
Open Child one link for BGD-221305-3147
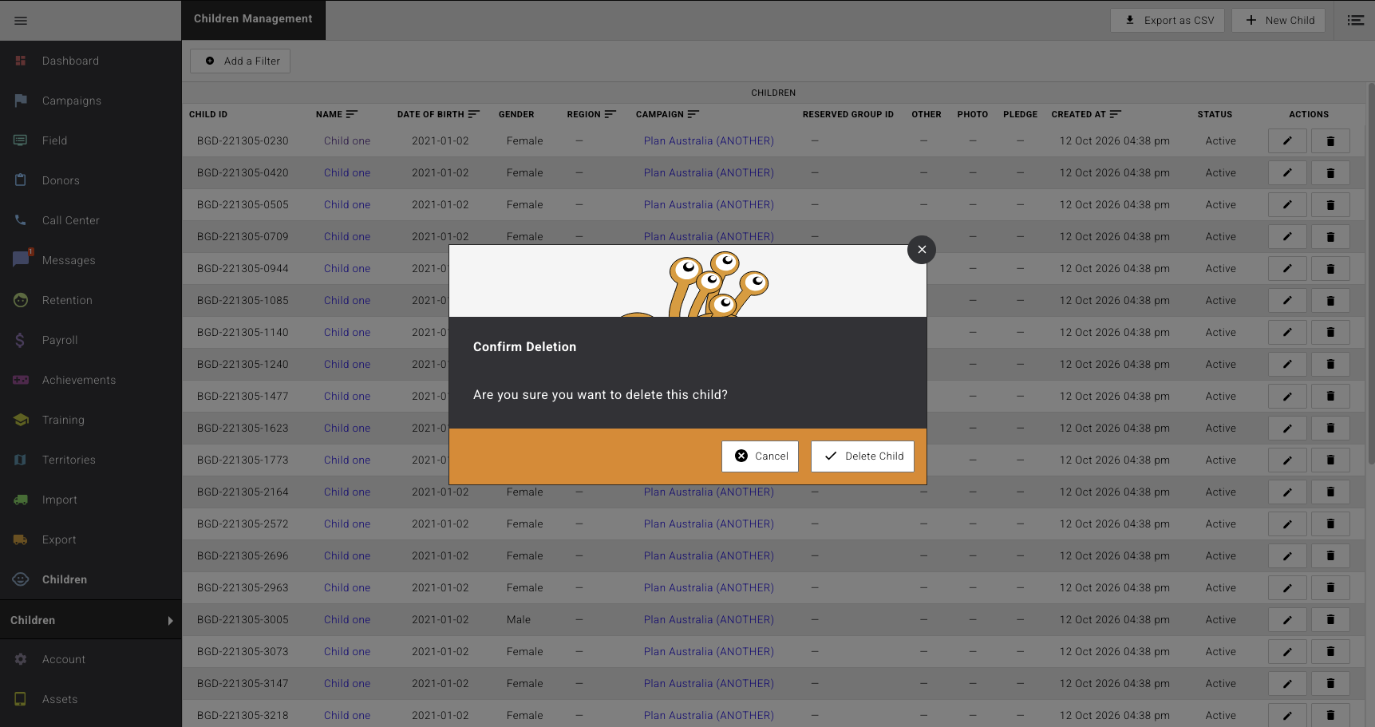click(x=347, y=684)
